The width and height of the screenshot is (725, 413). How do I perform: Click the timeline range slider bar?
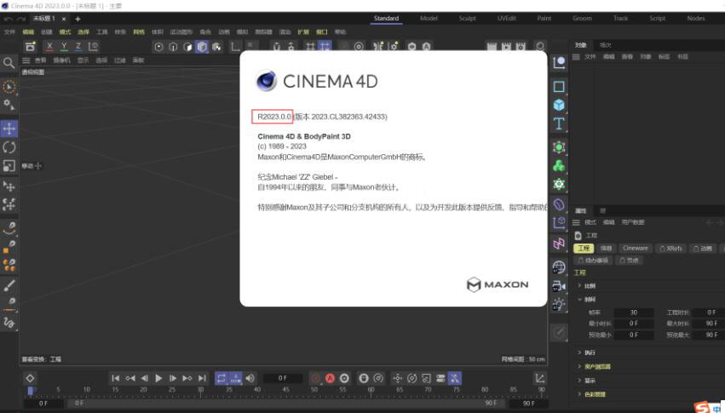(x=288, y=404)
